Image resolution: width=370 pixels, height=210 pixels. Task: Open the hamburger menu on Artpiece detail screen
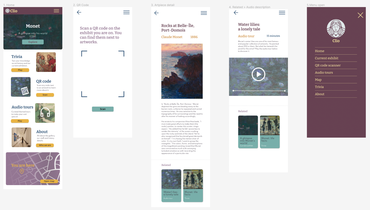(x=204, y=13)
